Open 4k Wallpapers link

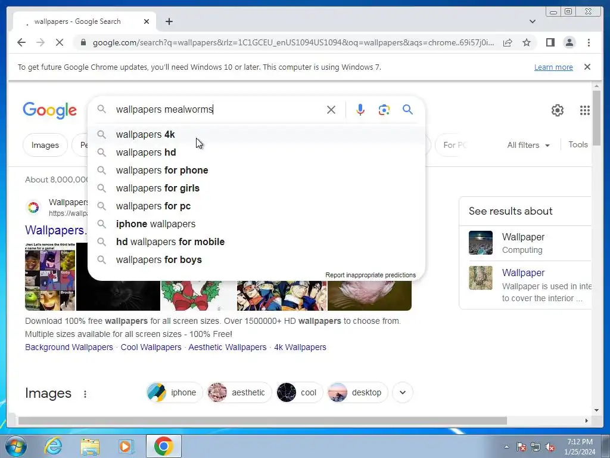coord(300,347)
